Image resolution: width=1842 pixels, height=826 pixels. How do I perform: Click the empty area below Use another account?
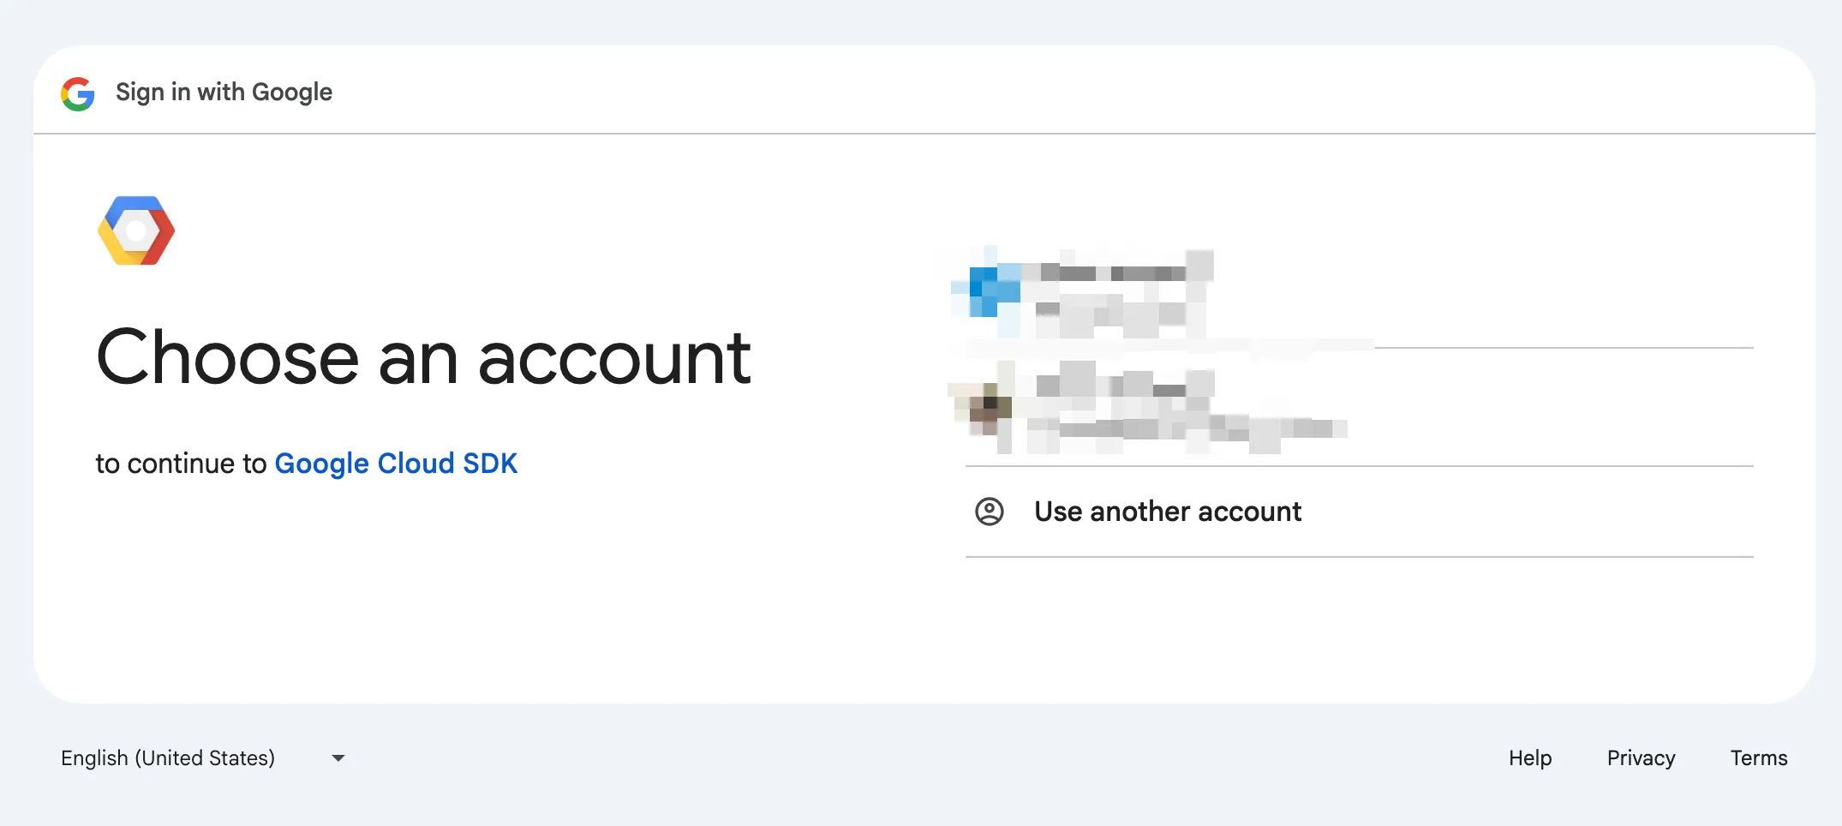coord(1359,625)
